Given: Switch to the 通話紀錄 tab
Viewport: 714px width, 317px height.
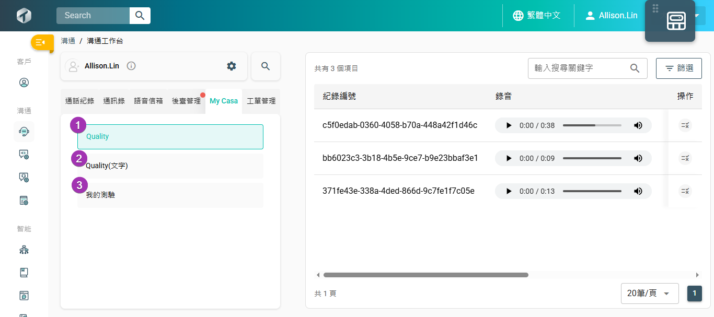Looking at the screenshot, I should 79,101.
